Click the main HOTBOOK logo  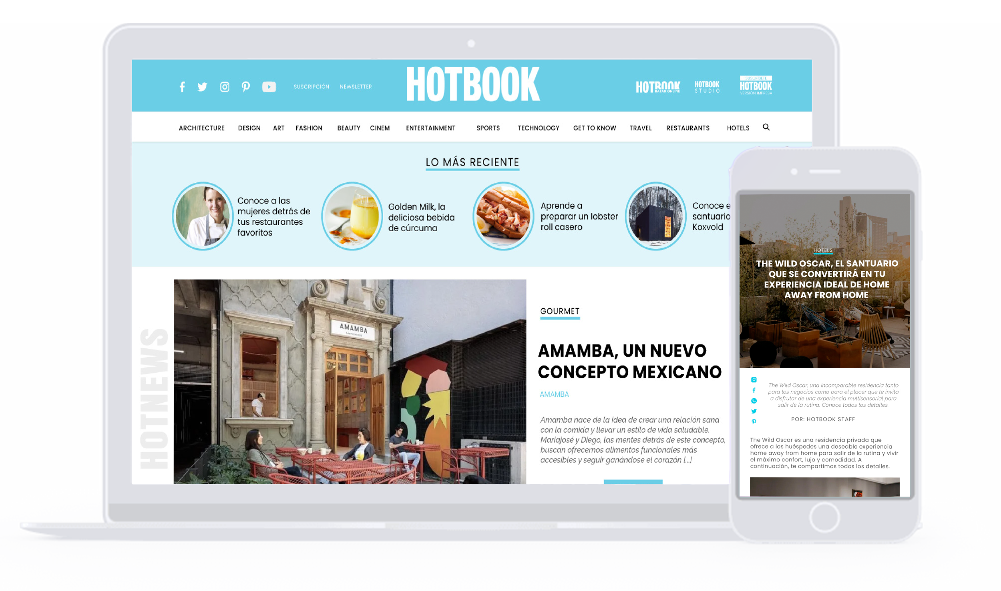[x=473, y=84]
